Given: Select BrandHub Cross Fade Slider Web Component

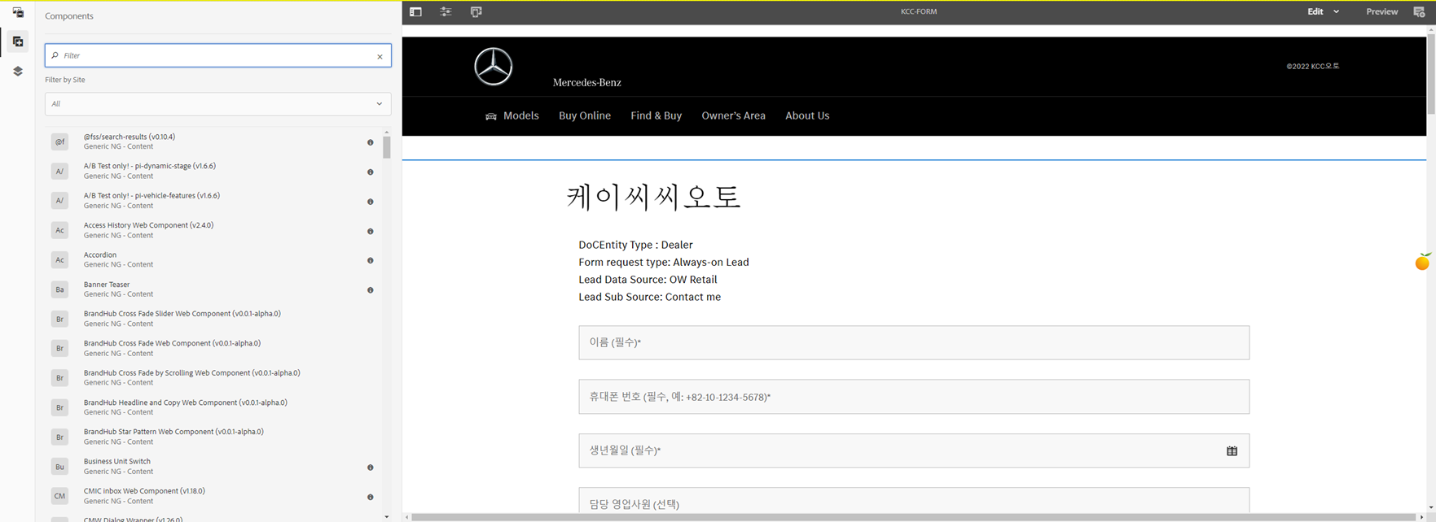Looking at the screenshot, I should [182, 314].
